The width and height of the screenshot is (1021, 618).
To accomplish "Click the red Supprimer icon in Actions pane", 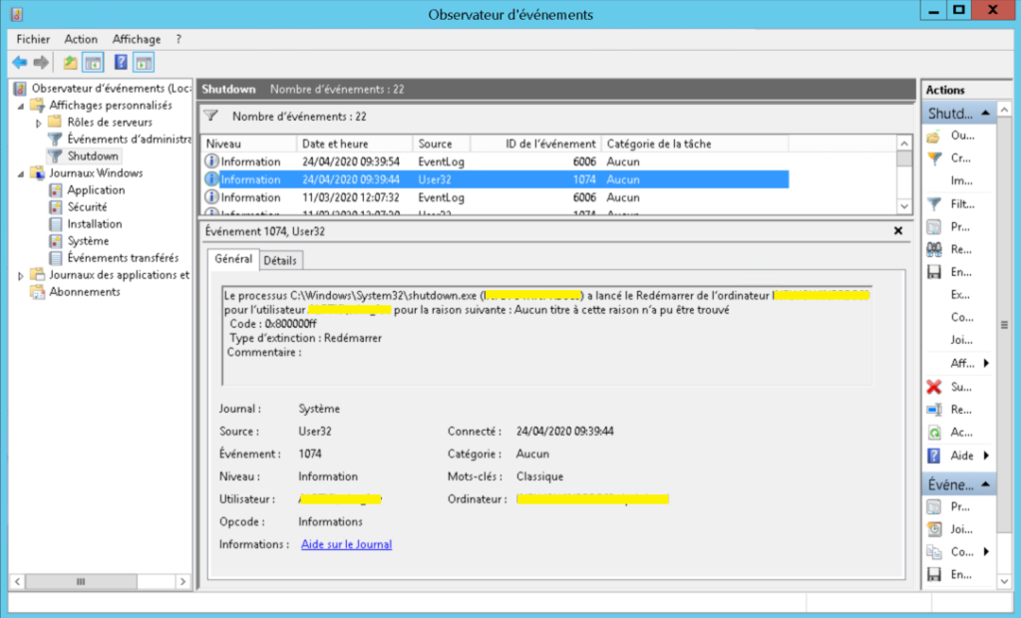I will [x=935, y=385].
